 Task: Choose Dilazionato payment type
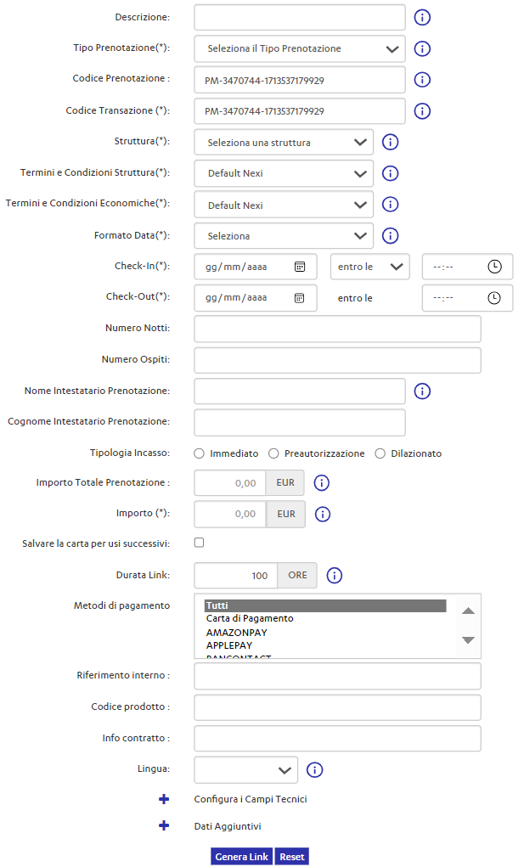[380, 454]
